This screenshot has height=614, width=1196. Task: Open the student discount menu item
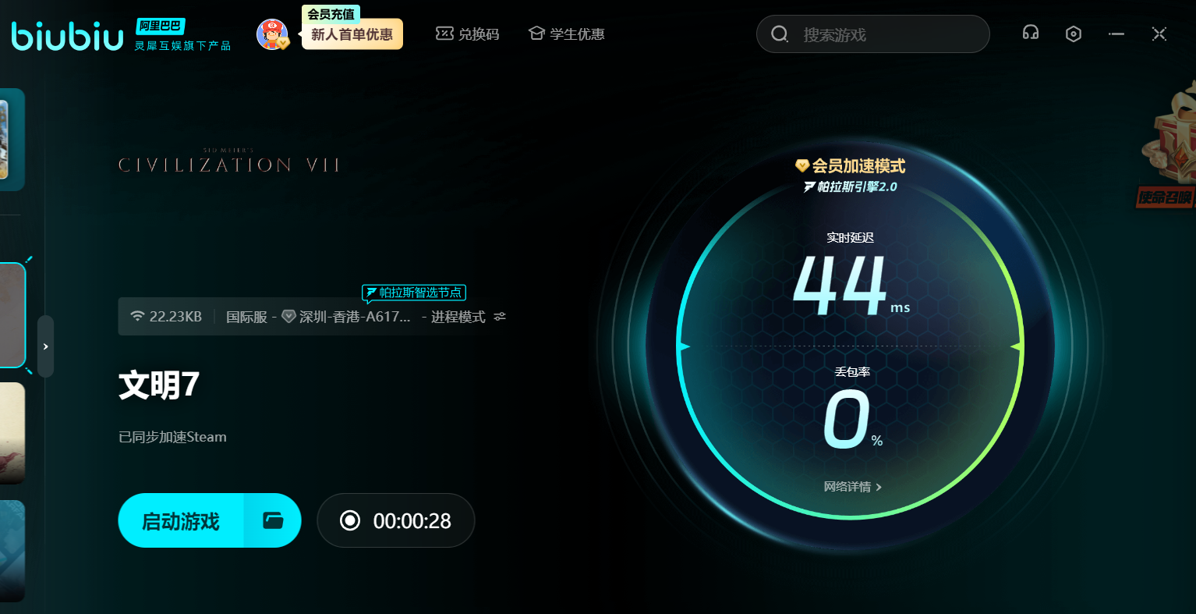point(567,34)
